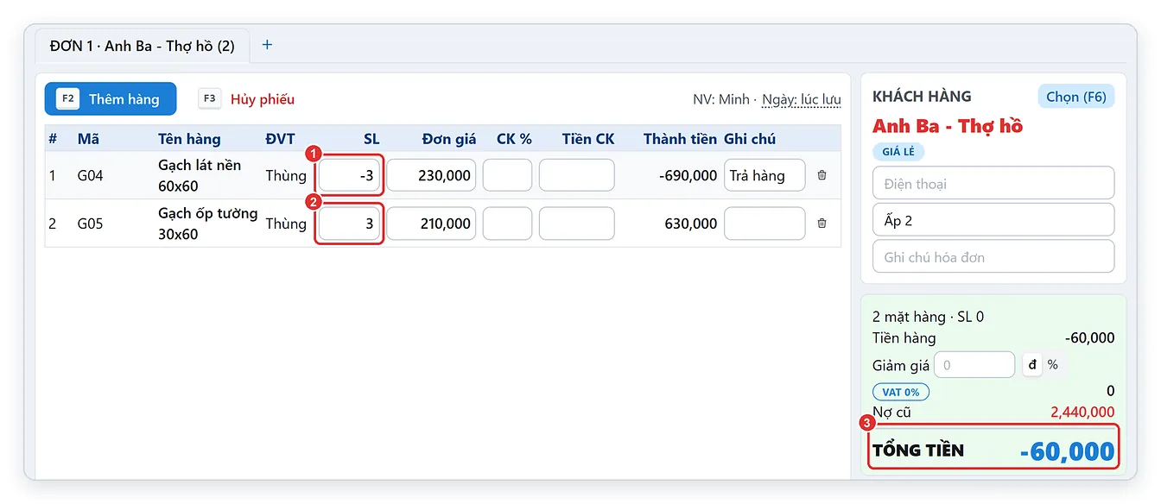
Task: Click product name Gạch ốp tường 30x60
Action: coord(208,224)
